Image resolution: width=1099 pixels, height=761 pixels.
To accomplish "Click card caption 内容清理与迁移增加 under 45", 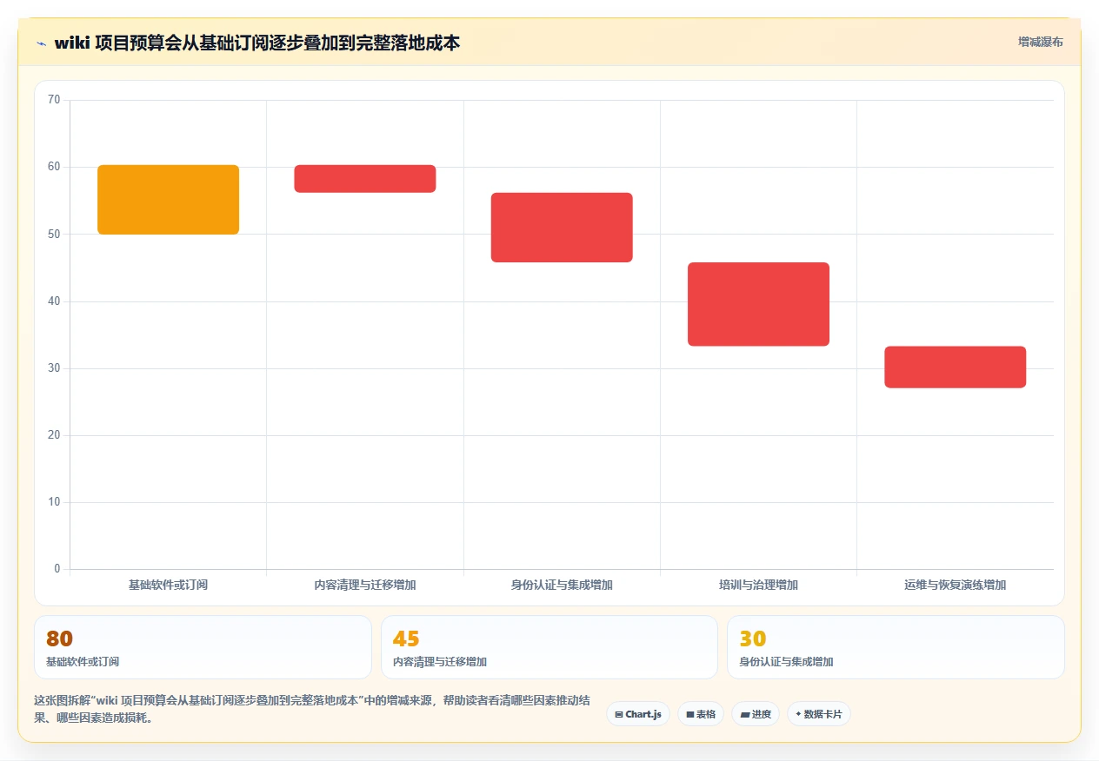I will [440, 662].
